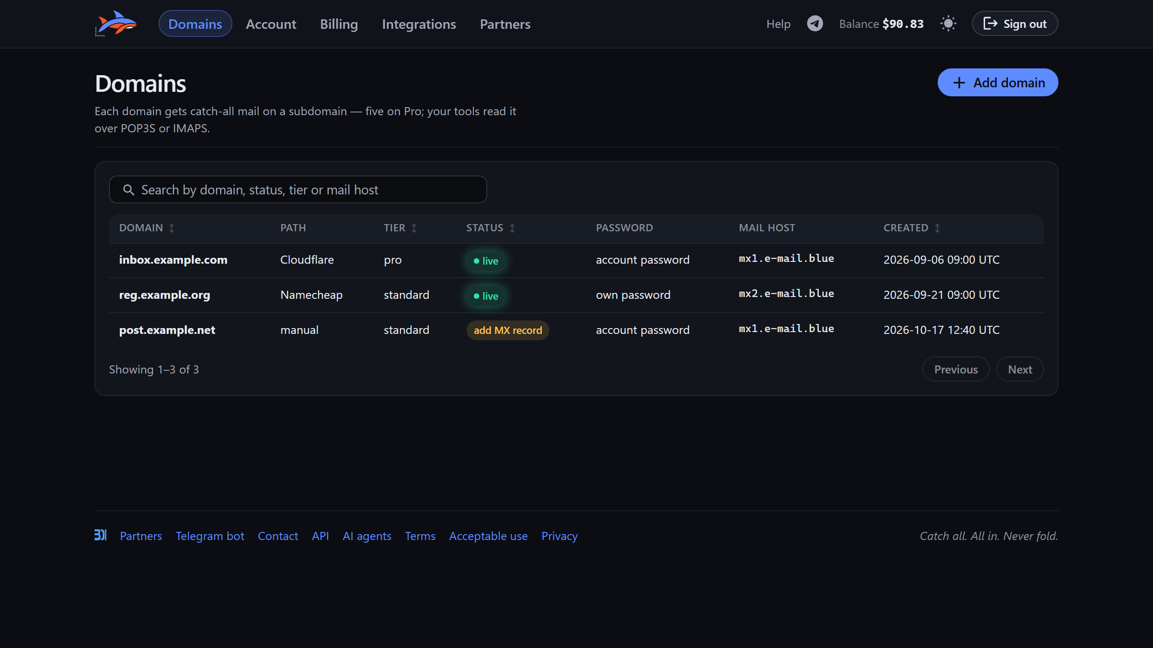Click the add MX record status badge
Viewport: 1153px width, 648px height.
pos(508,330)
